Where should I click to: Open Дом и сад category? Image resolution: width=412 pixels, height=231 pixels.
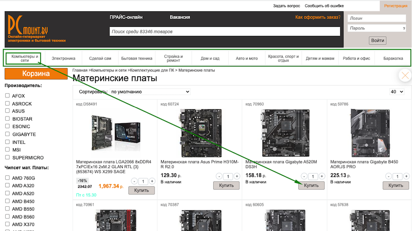pyautogui.click(x=210, y=58)
